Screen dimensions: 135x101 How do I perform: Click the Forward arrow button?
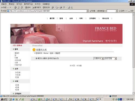coord(11,8)
